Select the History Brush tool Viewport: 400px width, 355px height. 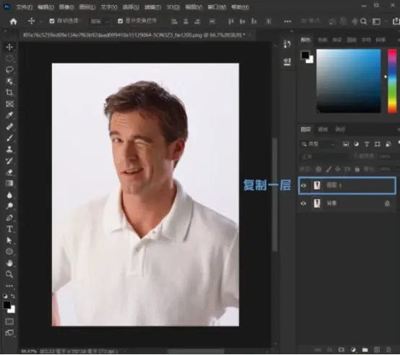point(9,161)
